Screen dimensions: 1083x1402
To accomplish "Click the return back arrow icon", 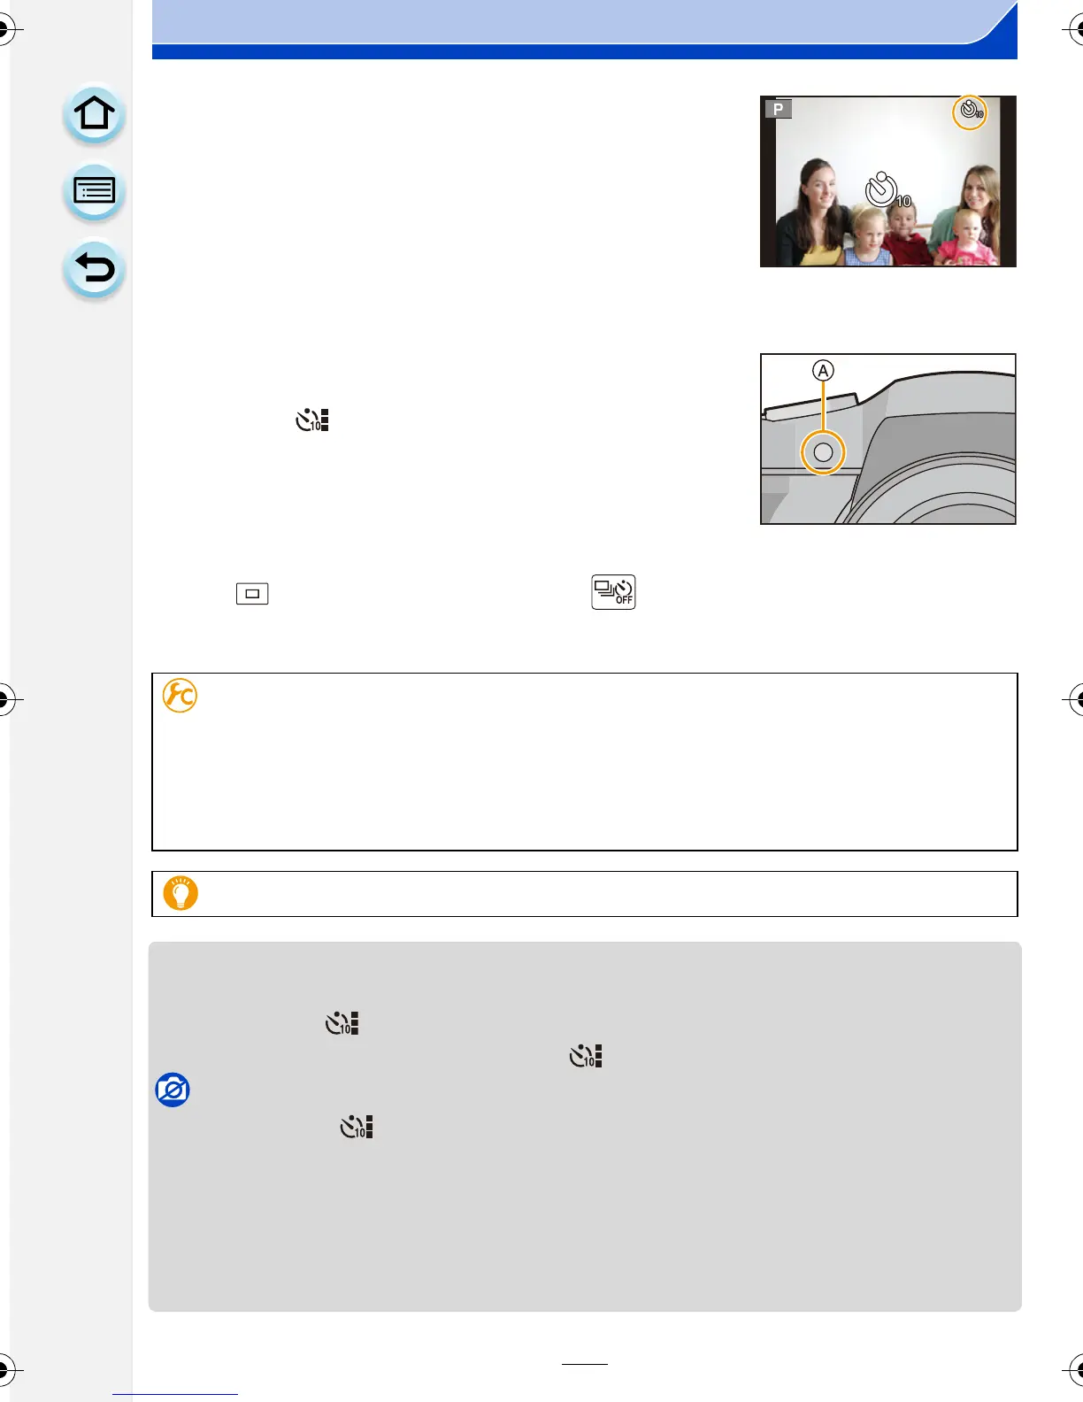I will tap(94, 268).
